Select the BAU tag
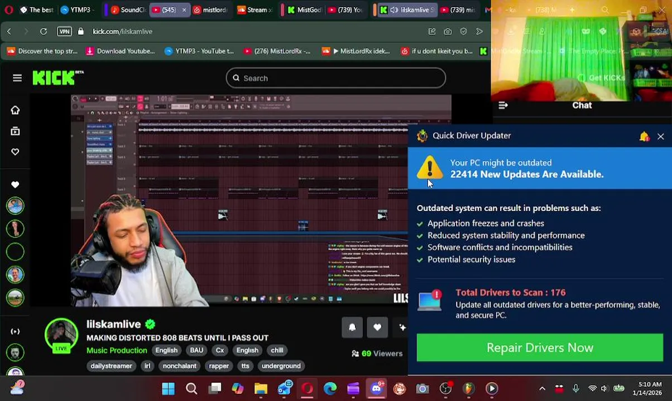This screenshot has width=672, height=401. point(196,350)
